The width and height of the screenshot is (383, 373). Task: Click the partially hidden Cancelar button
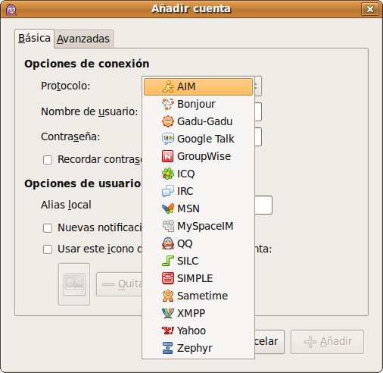point(269,342)
